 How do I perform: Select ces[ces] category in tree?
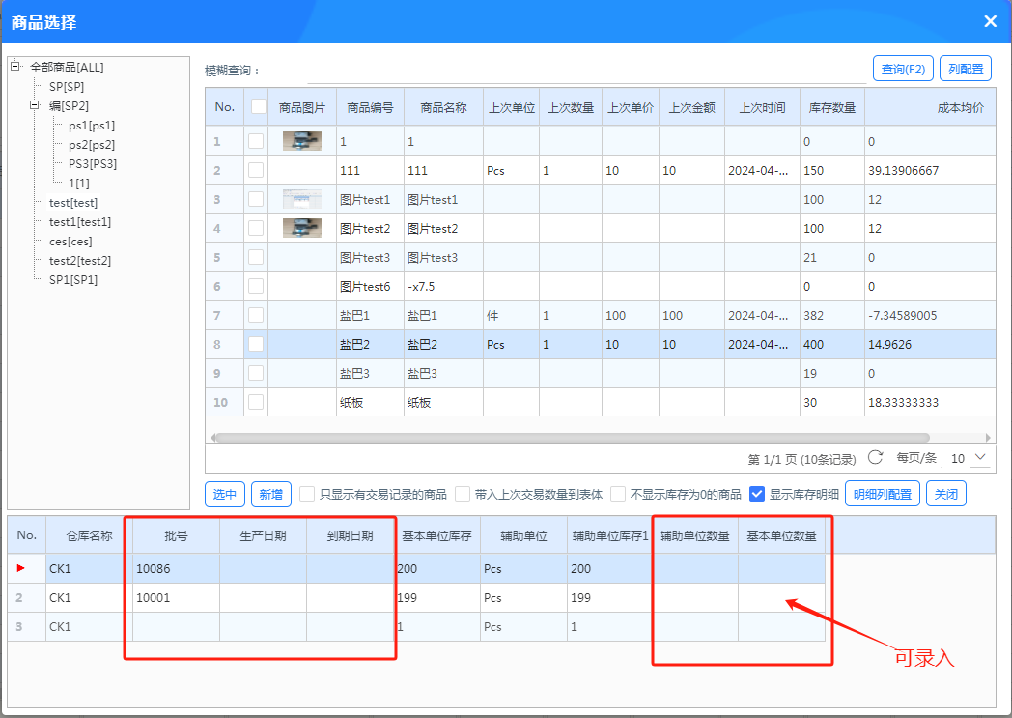pos(70,242)
